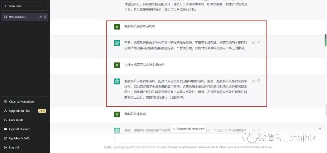This screenshot has height=153, width=327.
Task: Click the question text 为什么鸿蒙可以安装安卓软件
Action: pos(144,65)
